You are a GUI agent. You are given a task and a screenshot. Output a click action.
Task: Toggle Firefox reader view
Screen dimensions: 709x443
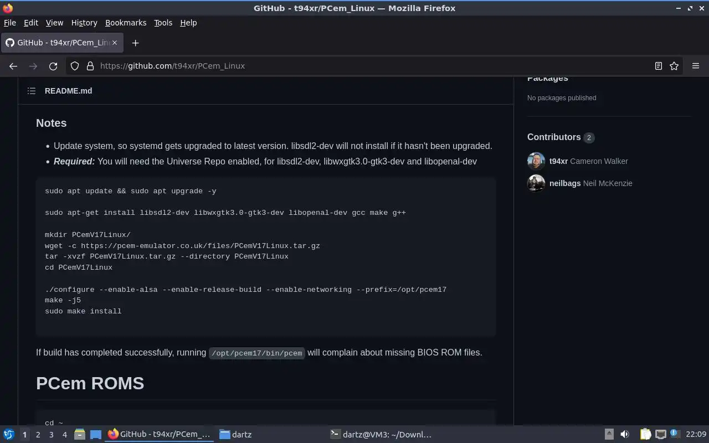[x=659, y=66]
